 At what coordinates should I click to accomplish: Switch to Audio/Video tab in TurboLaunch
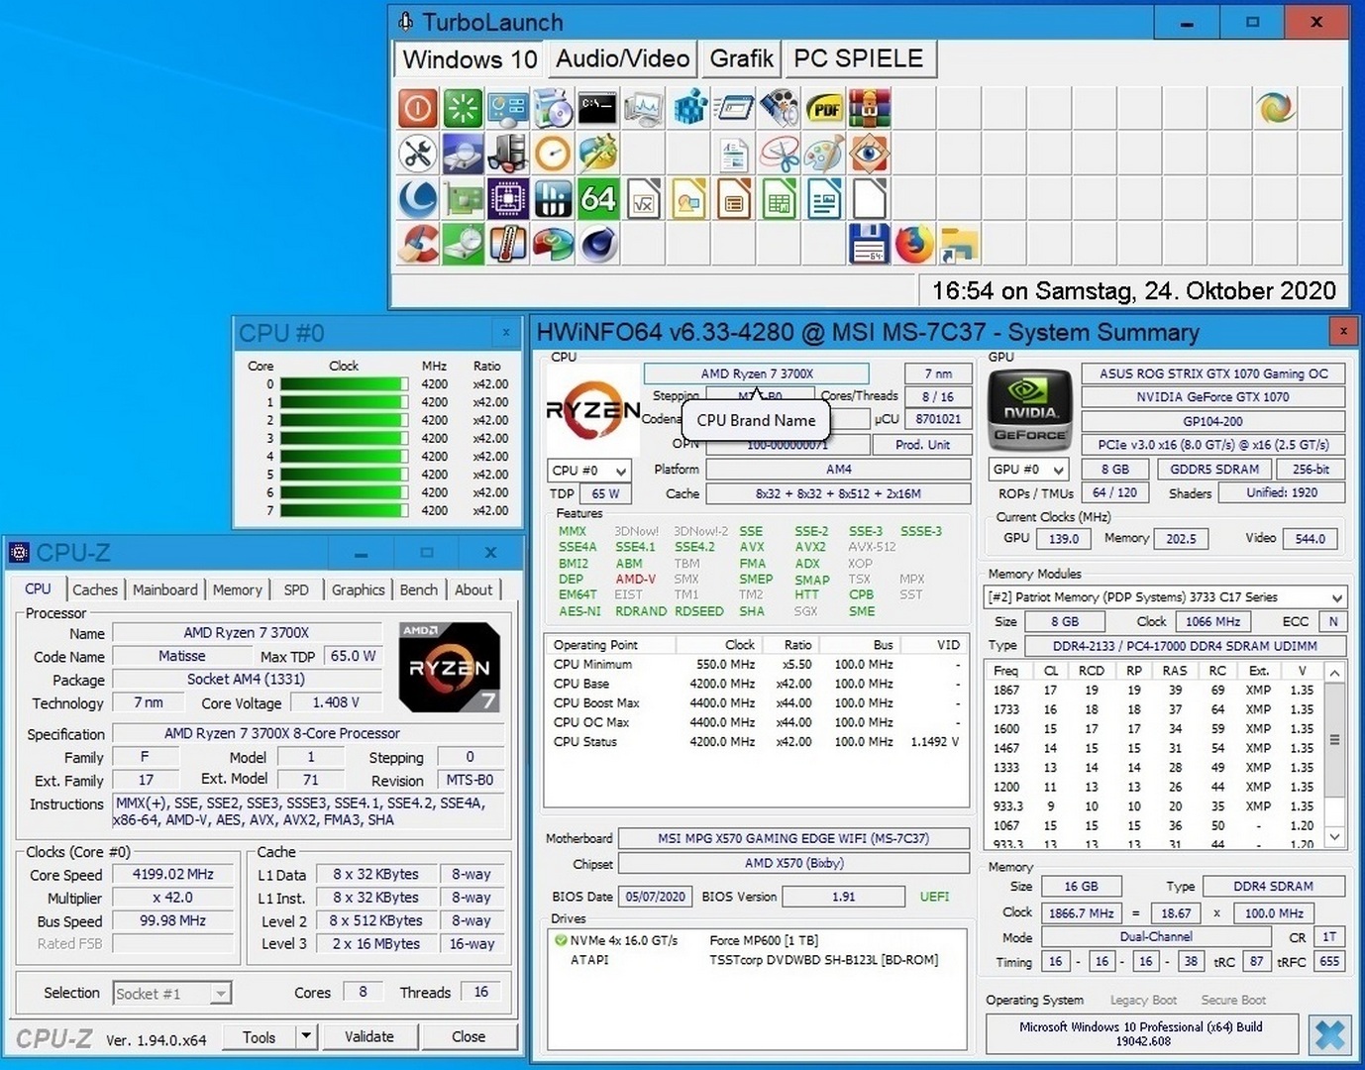(622, 58)
